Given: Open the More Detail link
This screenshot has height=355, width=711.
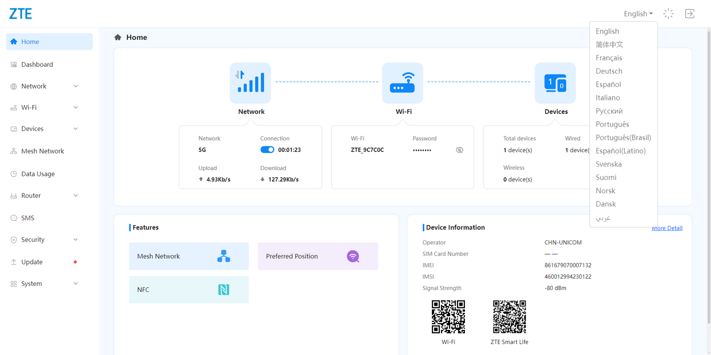Looking at the screenshot, I should (x=667, y=228).
